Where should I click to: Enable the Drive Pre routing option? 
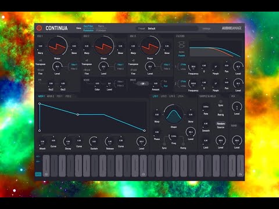165,81
